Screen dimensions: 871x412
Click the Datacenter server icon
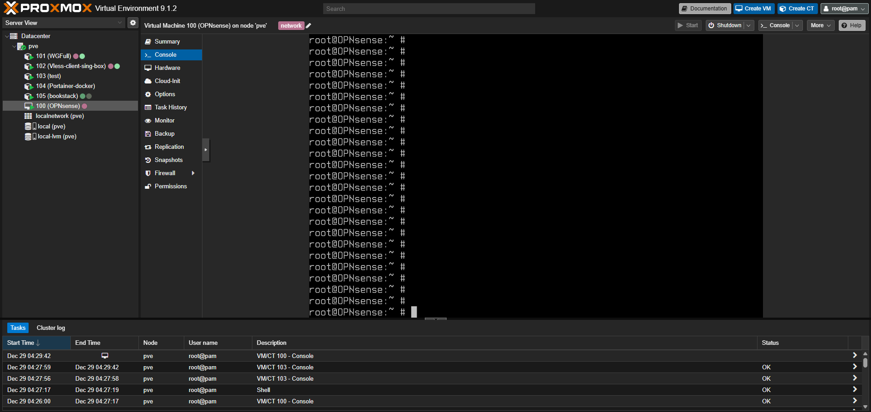pyautogui.click(x=14, y=36)
